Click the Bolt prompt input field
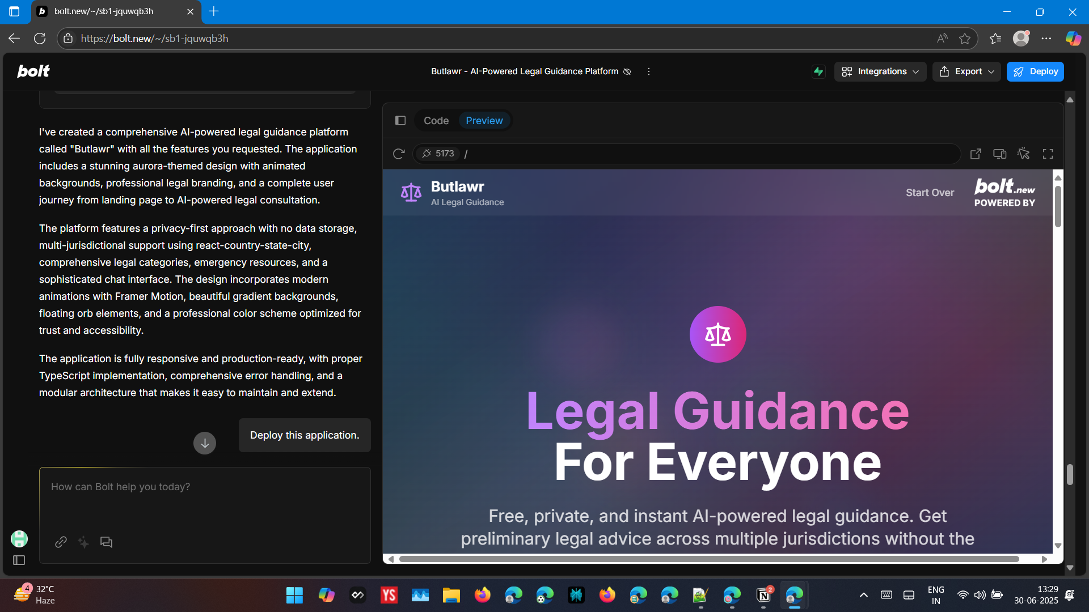The height and width of the screenshot is (612, 1089). [204, 499]
